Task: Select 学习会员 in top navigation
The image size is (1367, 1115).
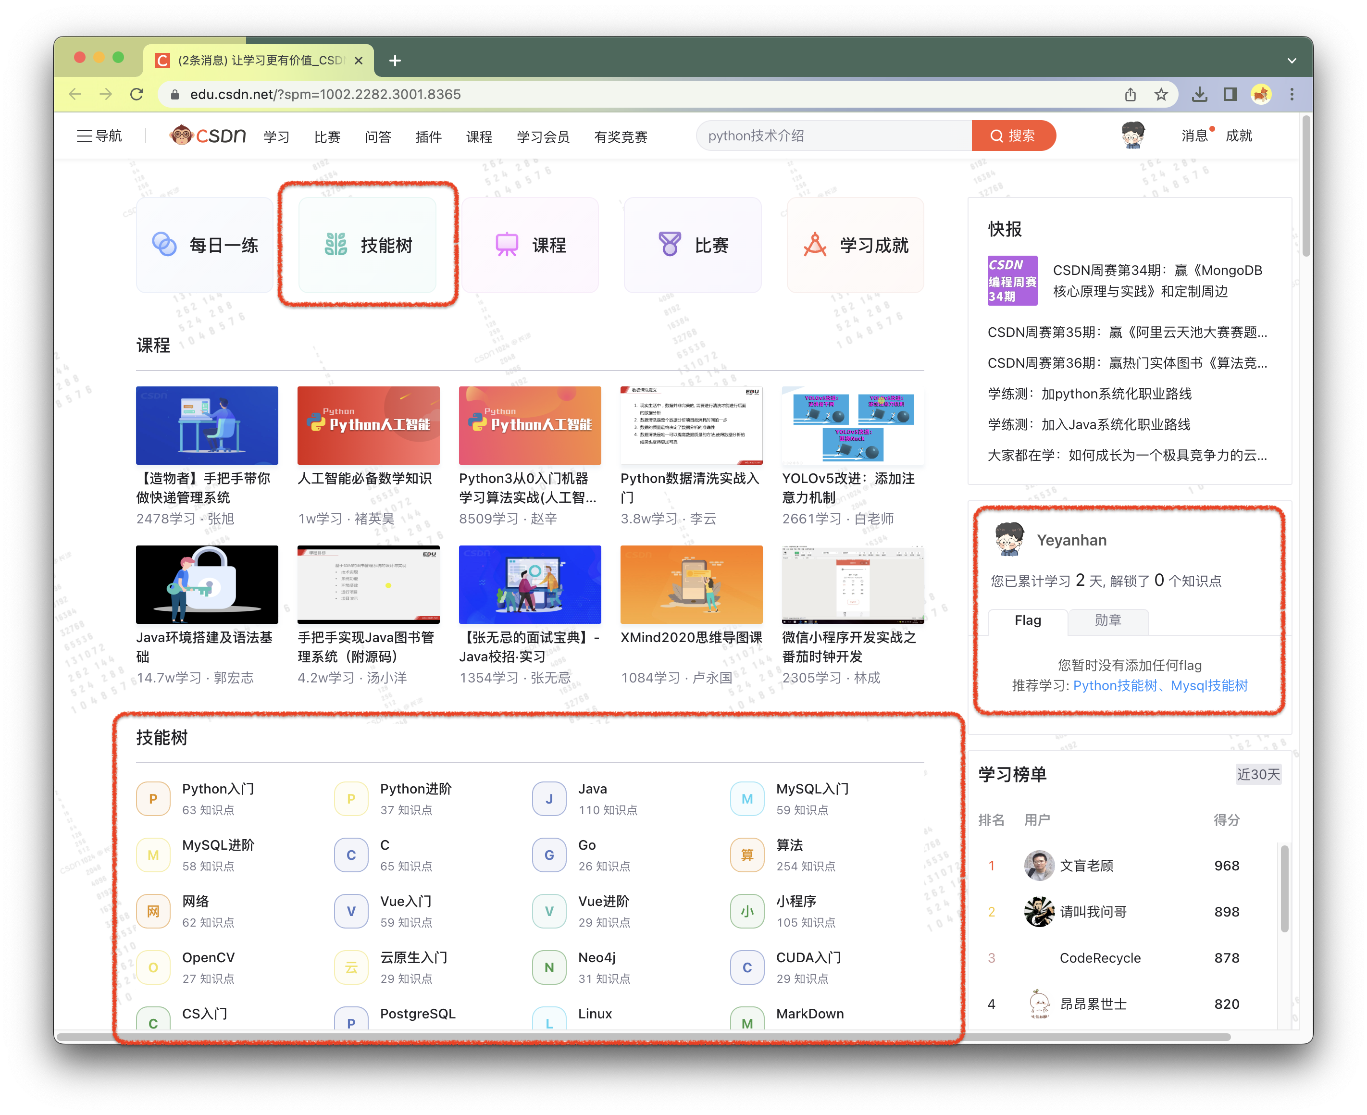Action: pos(543,136)
